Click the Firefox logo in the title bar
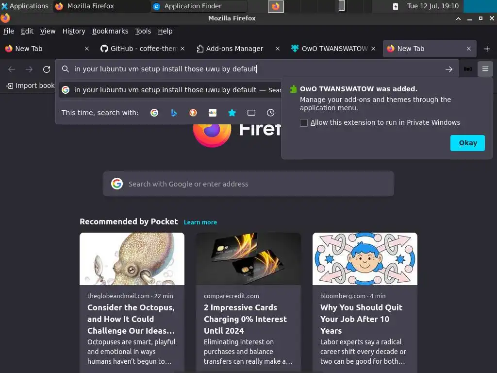 (5, 18)
